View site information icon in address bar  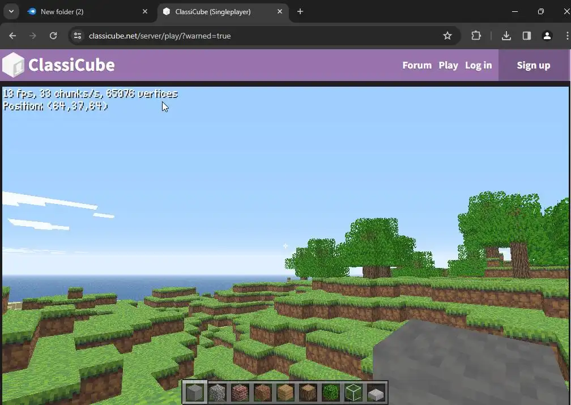pos(78,36)
